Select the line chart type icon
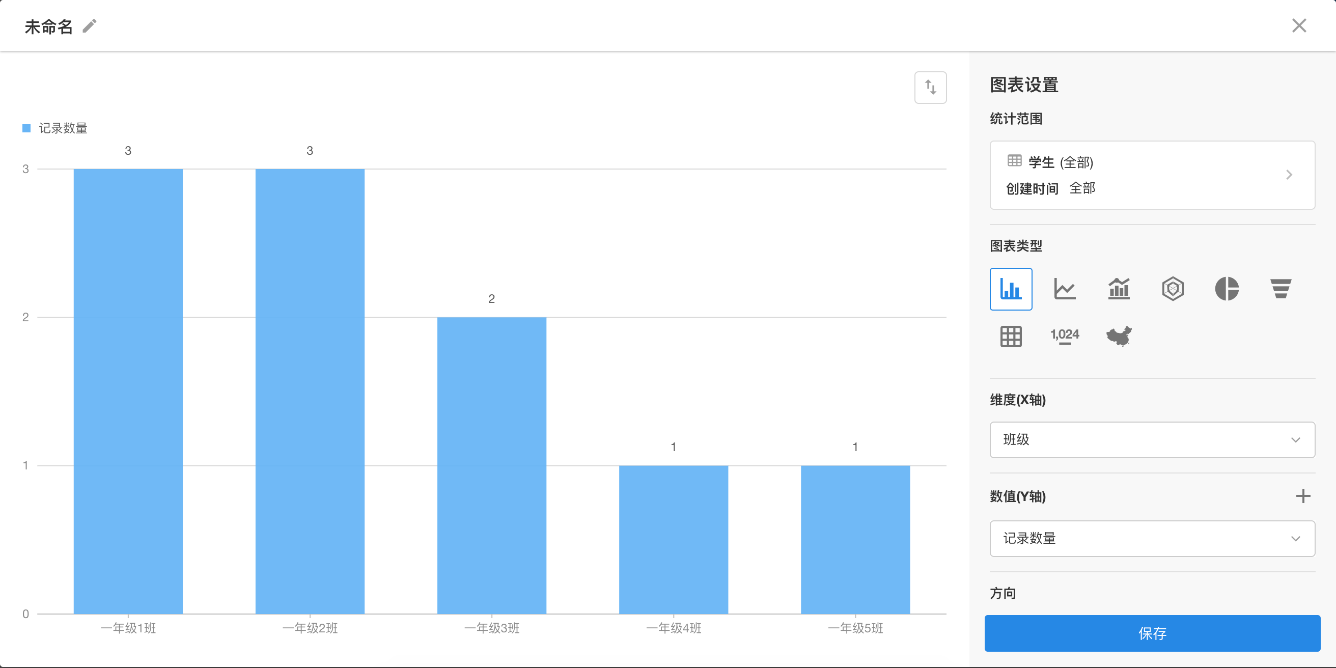 (x=1064, y=289)
